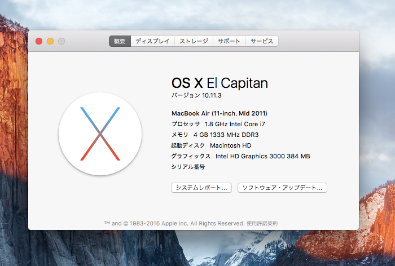The height and width of the screenshot is (266, 395).
Task: Click the バージョン 10.11.3 text
Action: 196,95
